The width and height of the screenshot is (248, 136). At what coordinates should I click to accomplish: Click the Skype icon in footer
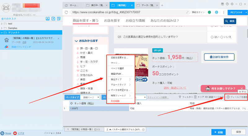(2, 133)
